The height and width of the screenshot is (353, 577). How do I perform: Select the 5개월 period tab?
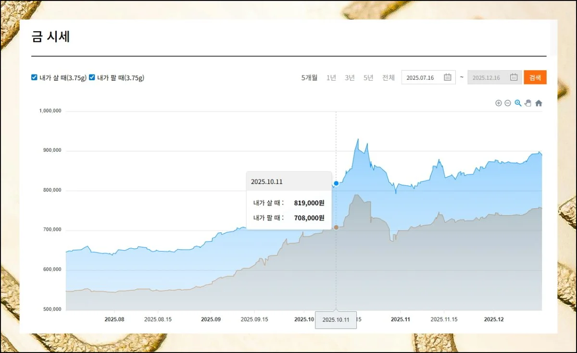point(309,78)
